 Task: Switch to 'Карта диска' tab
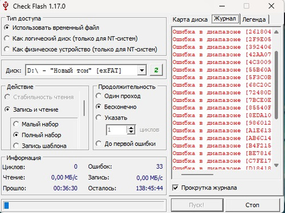(x=190, y=19)
